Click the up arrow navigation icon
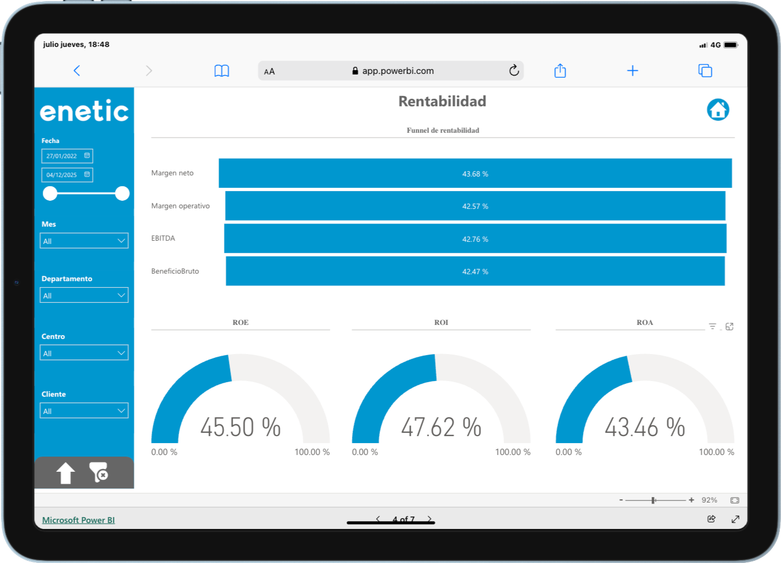781x563 pixels. pyautogui.click(x=66, y=473)
